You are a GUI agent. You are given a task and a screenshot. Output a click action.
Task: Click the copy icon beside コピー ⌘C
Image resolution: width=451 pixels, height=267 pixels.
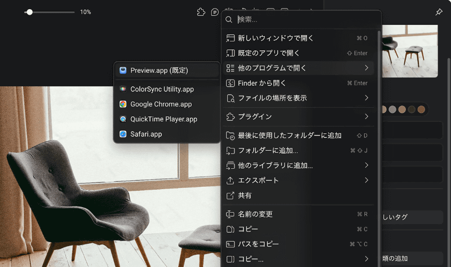pyautogui.click(x=231, y=229)
